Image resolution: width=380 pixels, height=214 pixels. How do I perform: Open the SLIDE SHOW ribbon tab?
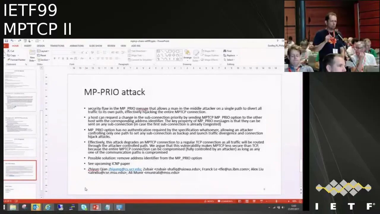click(x=96, y=46)
